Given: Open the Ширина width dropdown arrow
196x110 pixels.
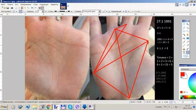Looking at the screenshot, I should (43, 11).
